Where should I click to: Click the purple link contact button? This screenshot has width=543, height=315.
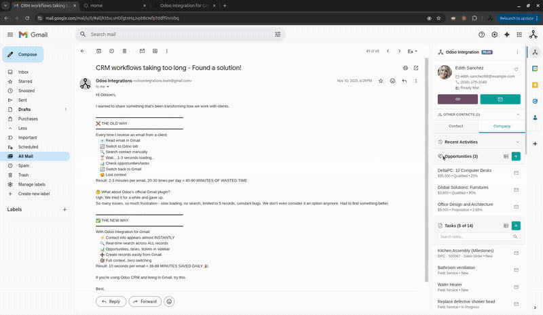[457, 99]
